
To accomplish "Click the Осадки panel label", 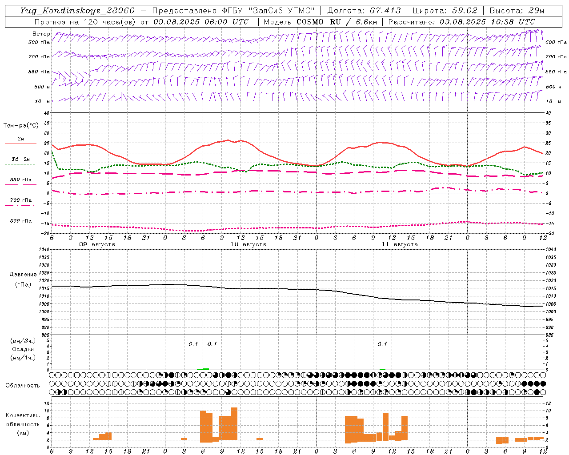I will [23, 349].
